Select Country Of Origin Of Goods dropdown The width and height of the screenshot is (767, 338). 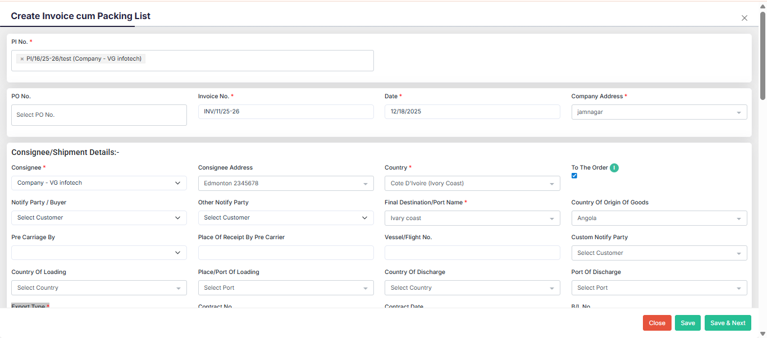pos(659,218)
